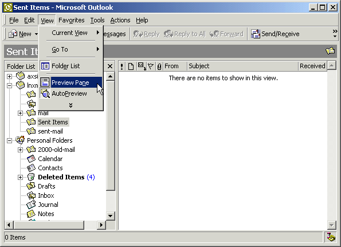Sort by the flag status column icon
The width and height of the screenshot is (341, 247).
151,66
